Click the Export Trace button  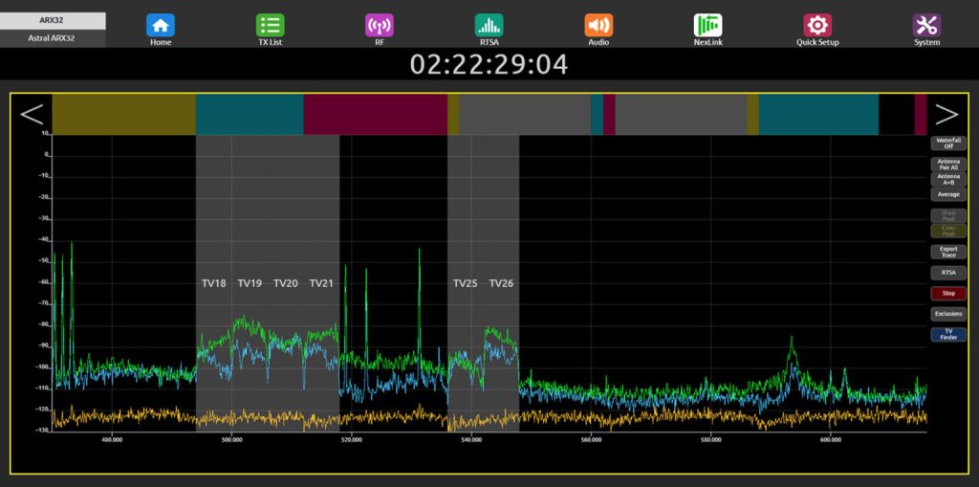(948, 252)
